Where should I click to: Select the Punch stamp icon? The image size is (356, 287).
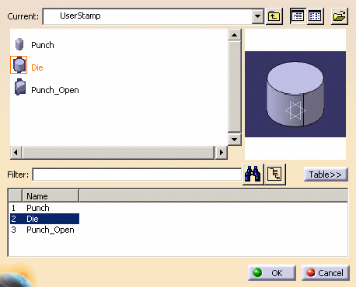[x=19, y=44]
